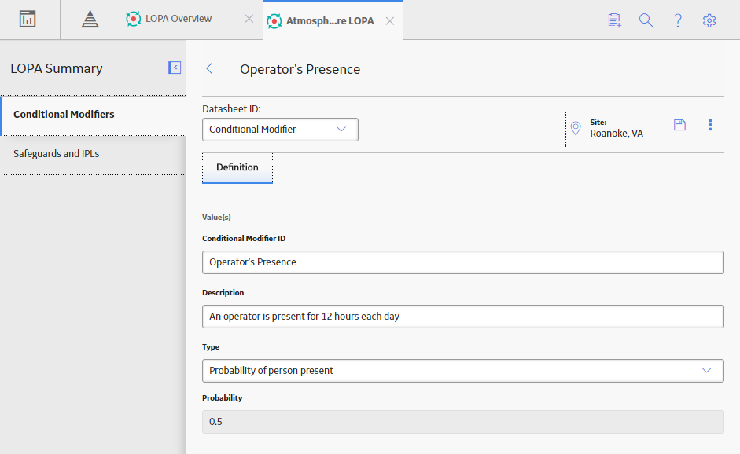Click the LOPA Overview tab icon
The image size is (740, 454).
click(x=134, y=19)
